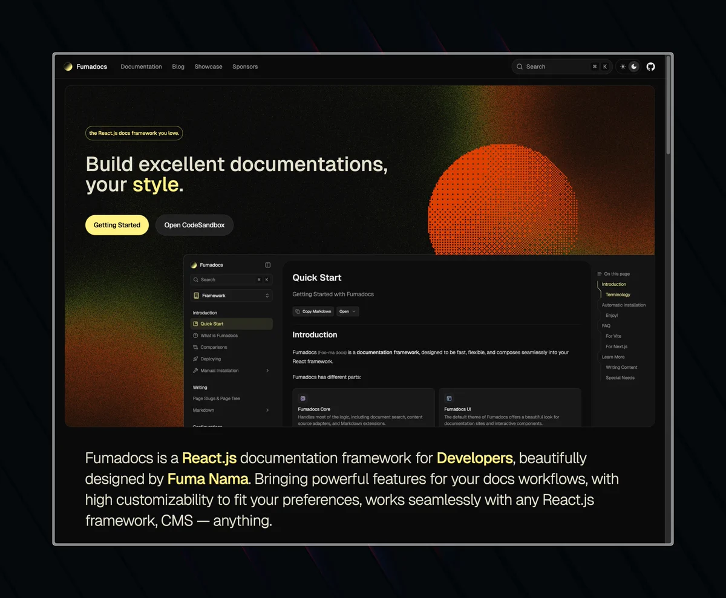The image size is (726, 598).
Task: Open the GitHub repository icon
Action: tap(650, 67)
